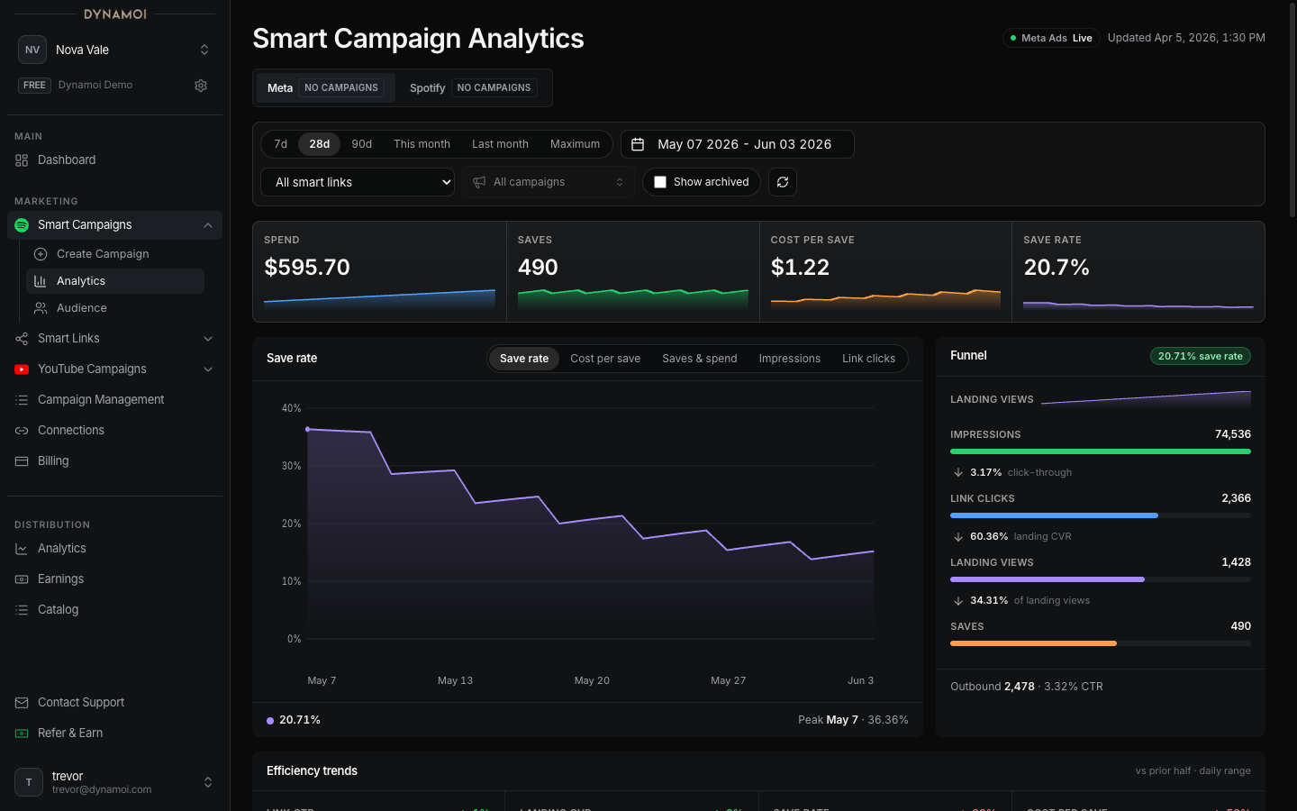The height and width of the screenshot is (811, 1297).
Task: Click the Spend $595.70 metric card
Action: [x=379, y=272]
